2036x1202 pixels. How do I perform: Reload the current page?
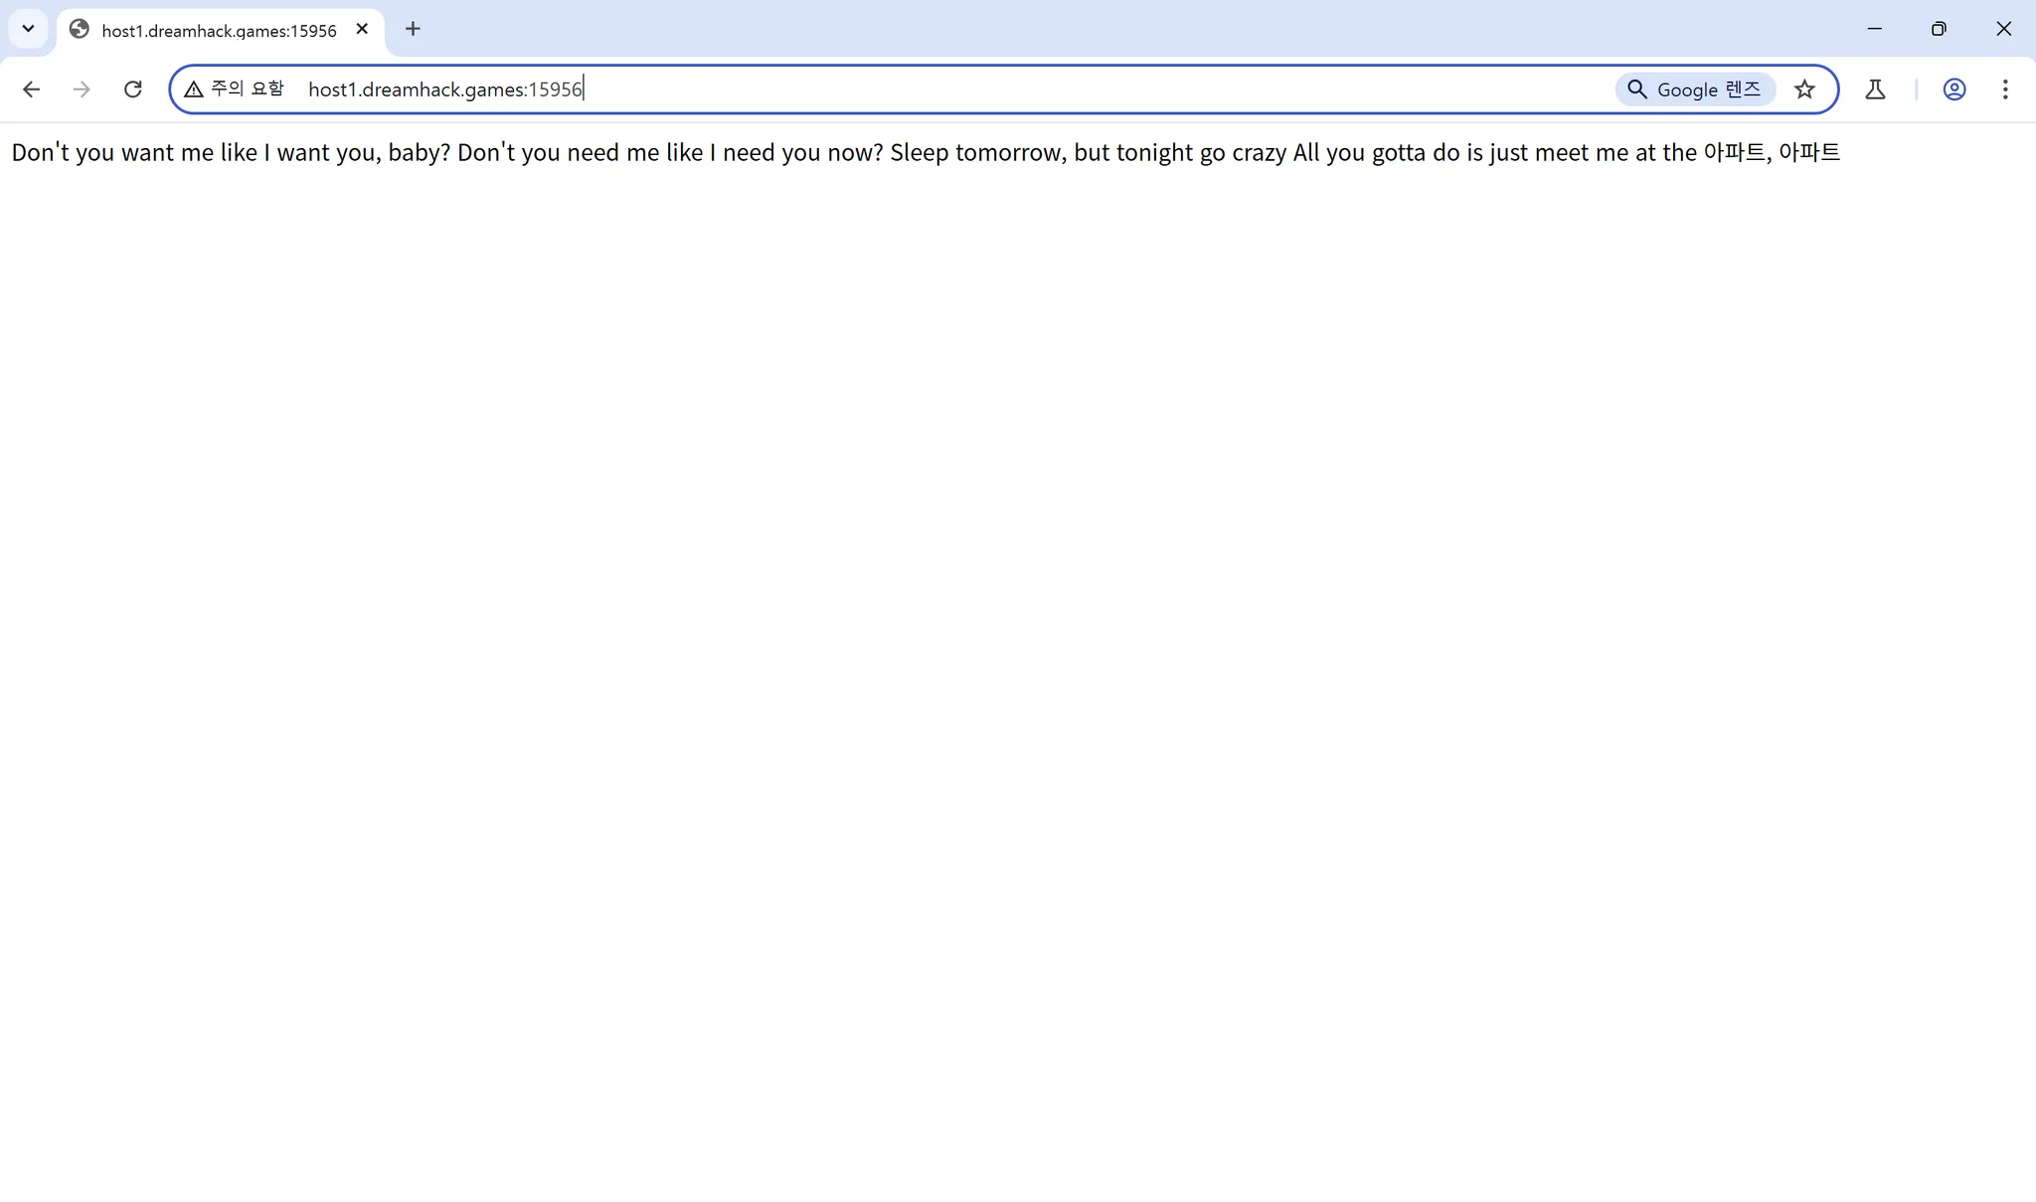click(132, 89)
